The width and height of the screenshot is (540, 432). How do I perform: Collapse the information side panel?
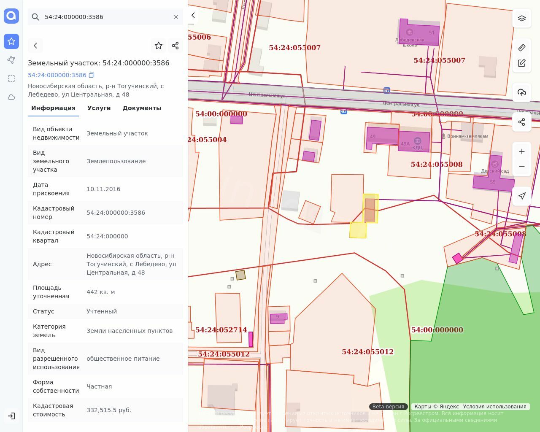[x=193, y=16]
